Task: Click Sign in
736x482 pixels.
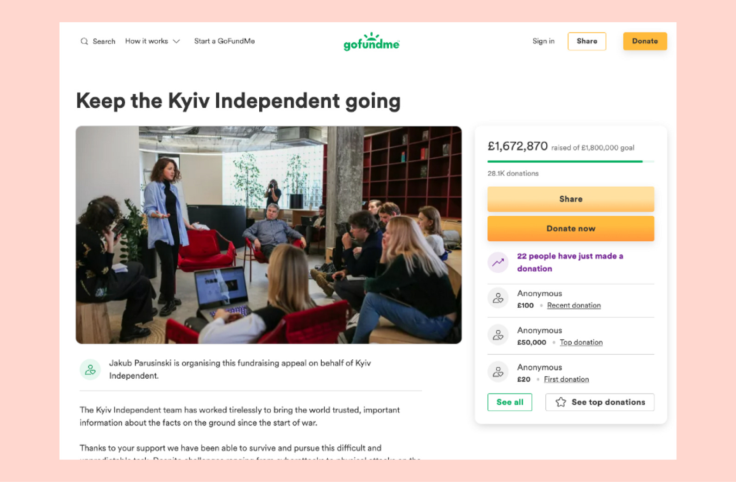Action: (x=543, y=41)
